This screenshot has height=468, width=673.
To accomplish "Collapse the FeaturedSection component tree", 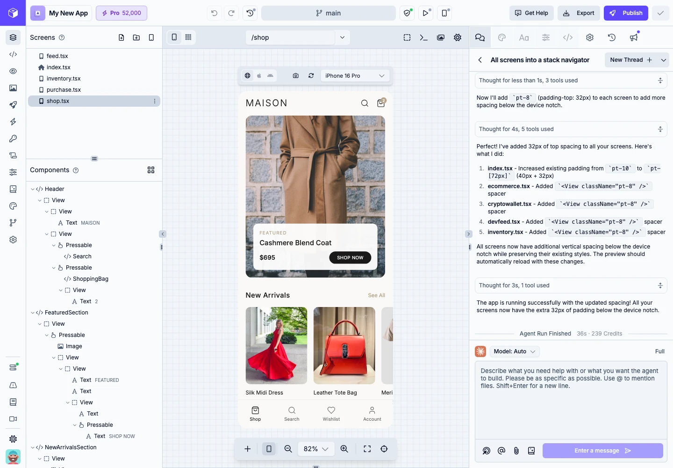I will [32, 313].
